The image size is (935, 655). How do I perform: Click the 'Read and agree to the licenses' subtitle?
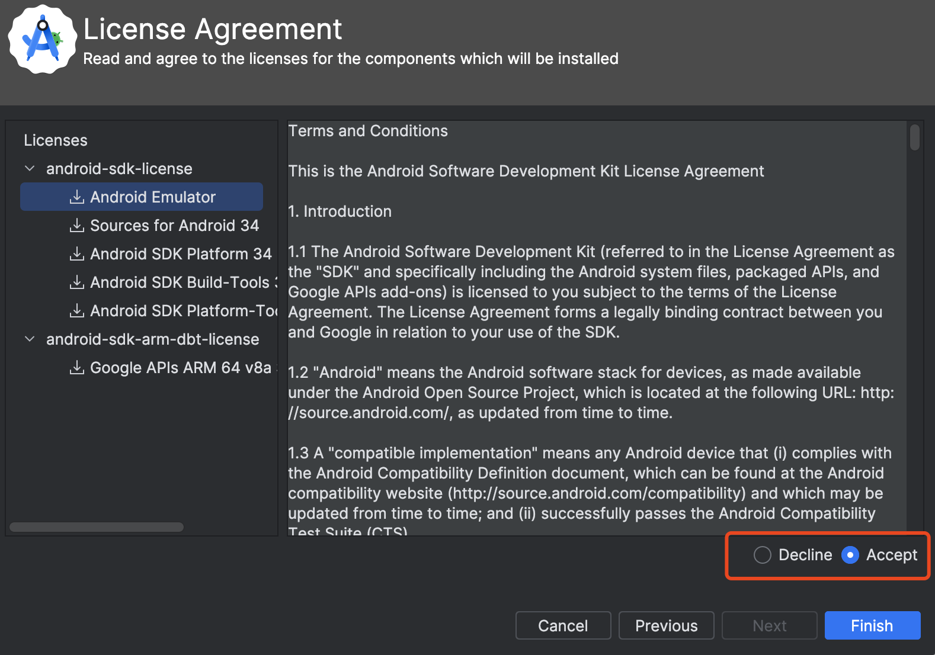[x=351, y=59]
